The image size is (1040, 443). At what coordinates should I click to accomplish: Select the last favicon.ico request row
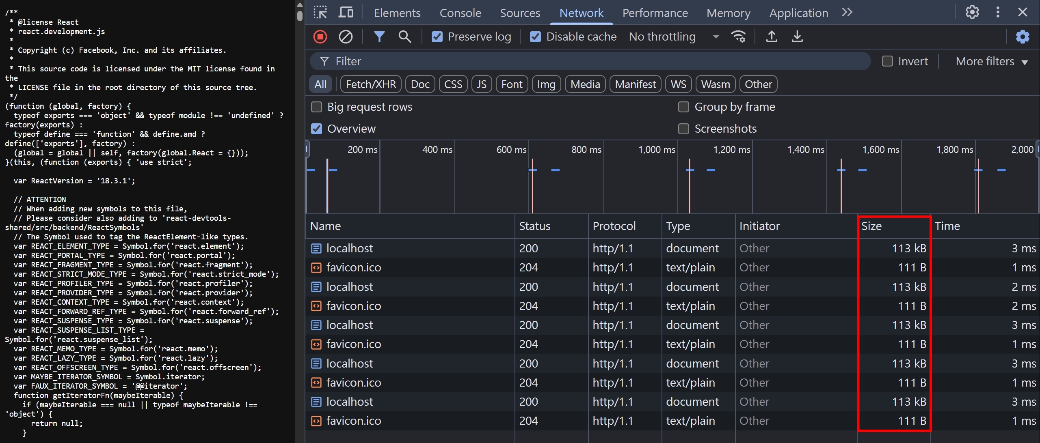click(x=672, y=421)
